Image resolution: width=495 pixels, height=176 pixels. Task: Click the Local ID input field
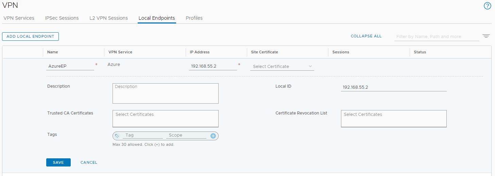click(394, 87)
